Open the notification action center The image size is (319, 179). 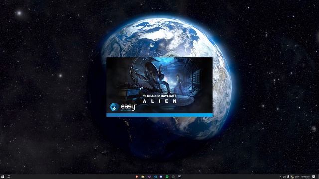point(314,177)
